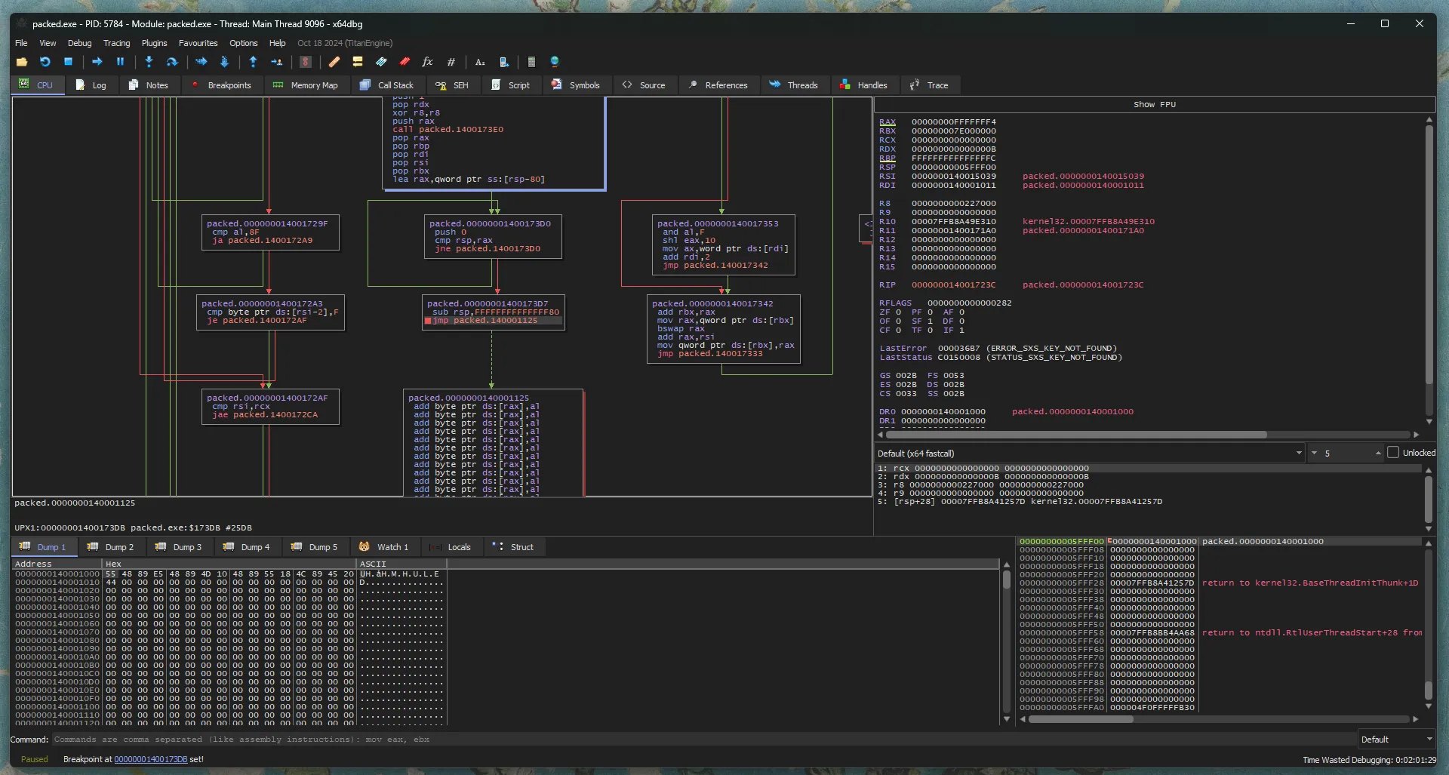The width and height of the screenshot is (1449, 775).
Task: Toggle the Unlocked checkbox
Action: click(x=1393, y=453)
